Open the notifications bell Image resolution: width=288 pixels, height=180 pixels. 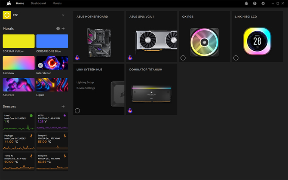(246, 3)
